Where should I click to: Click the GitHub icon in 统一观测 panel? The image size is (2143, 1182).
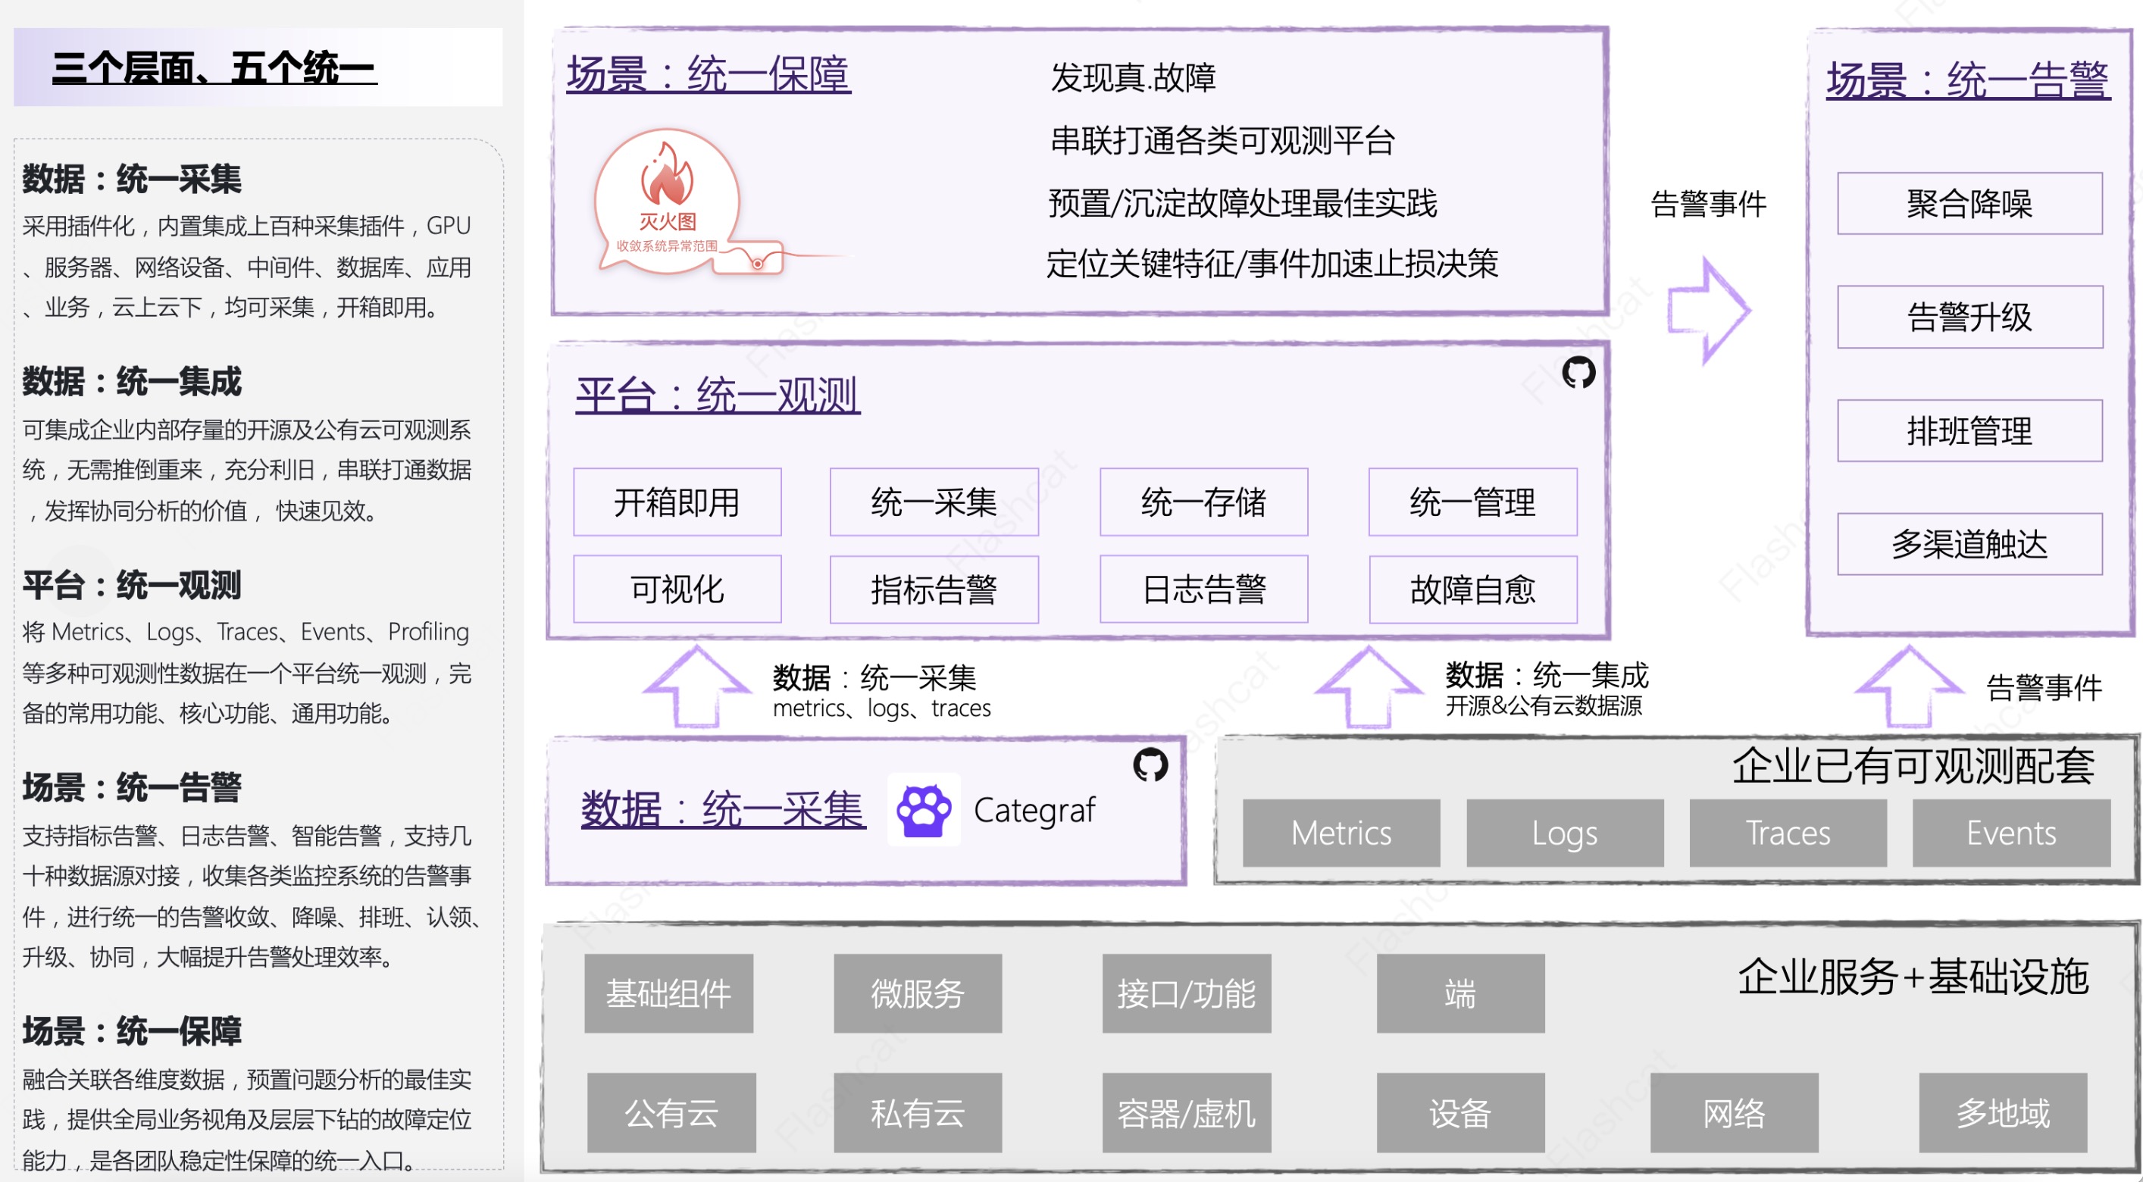click(x=1578, y=372)
